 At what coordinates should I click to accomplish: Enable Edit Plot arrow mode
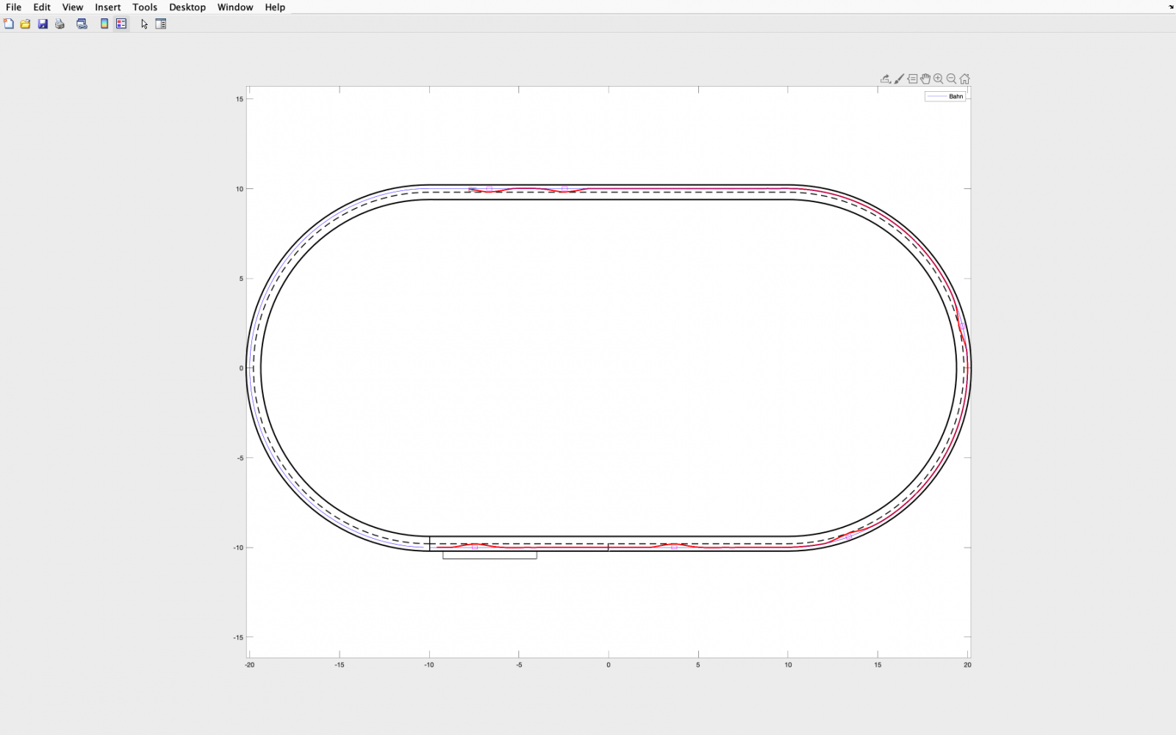(x=144, y=24)
